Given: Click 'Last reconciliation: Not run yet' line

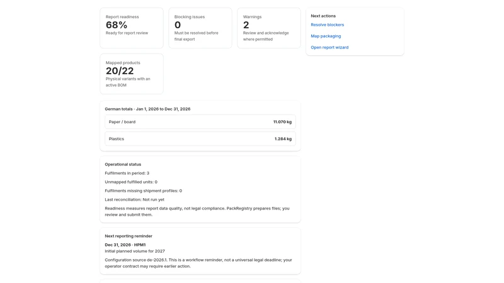Looking at the screenshot, I should point(134,199).
